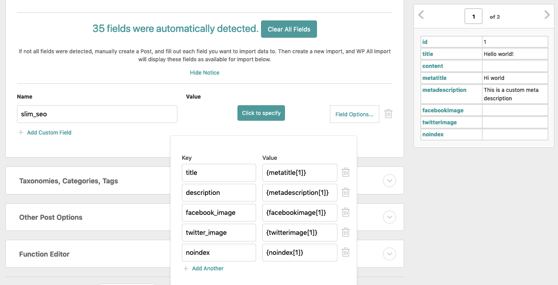Open the Function Editor panel
The image size is (558, 285).
(x=389, y=254)
